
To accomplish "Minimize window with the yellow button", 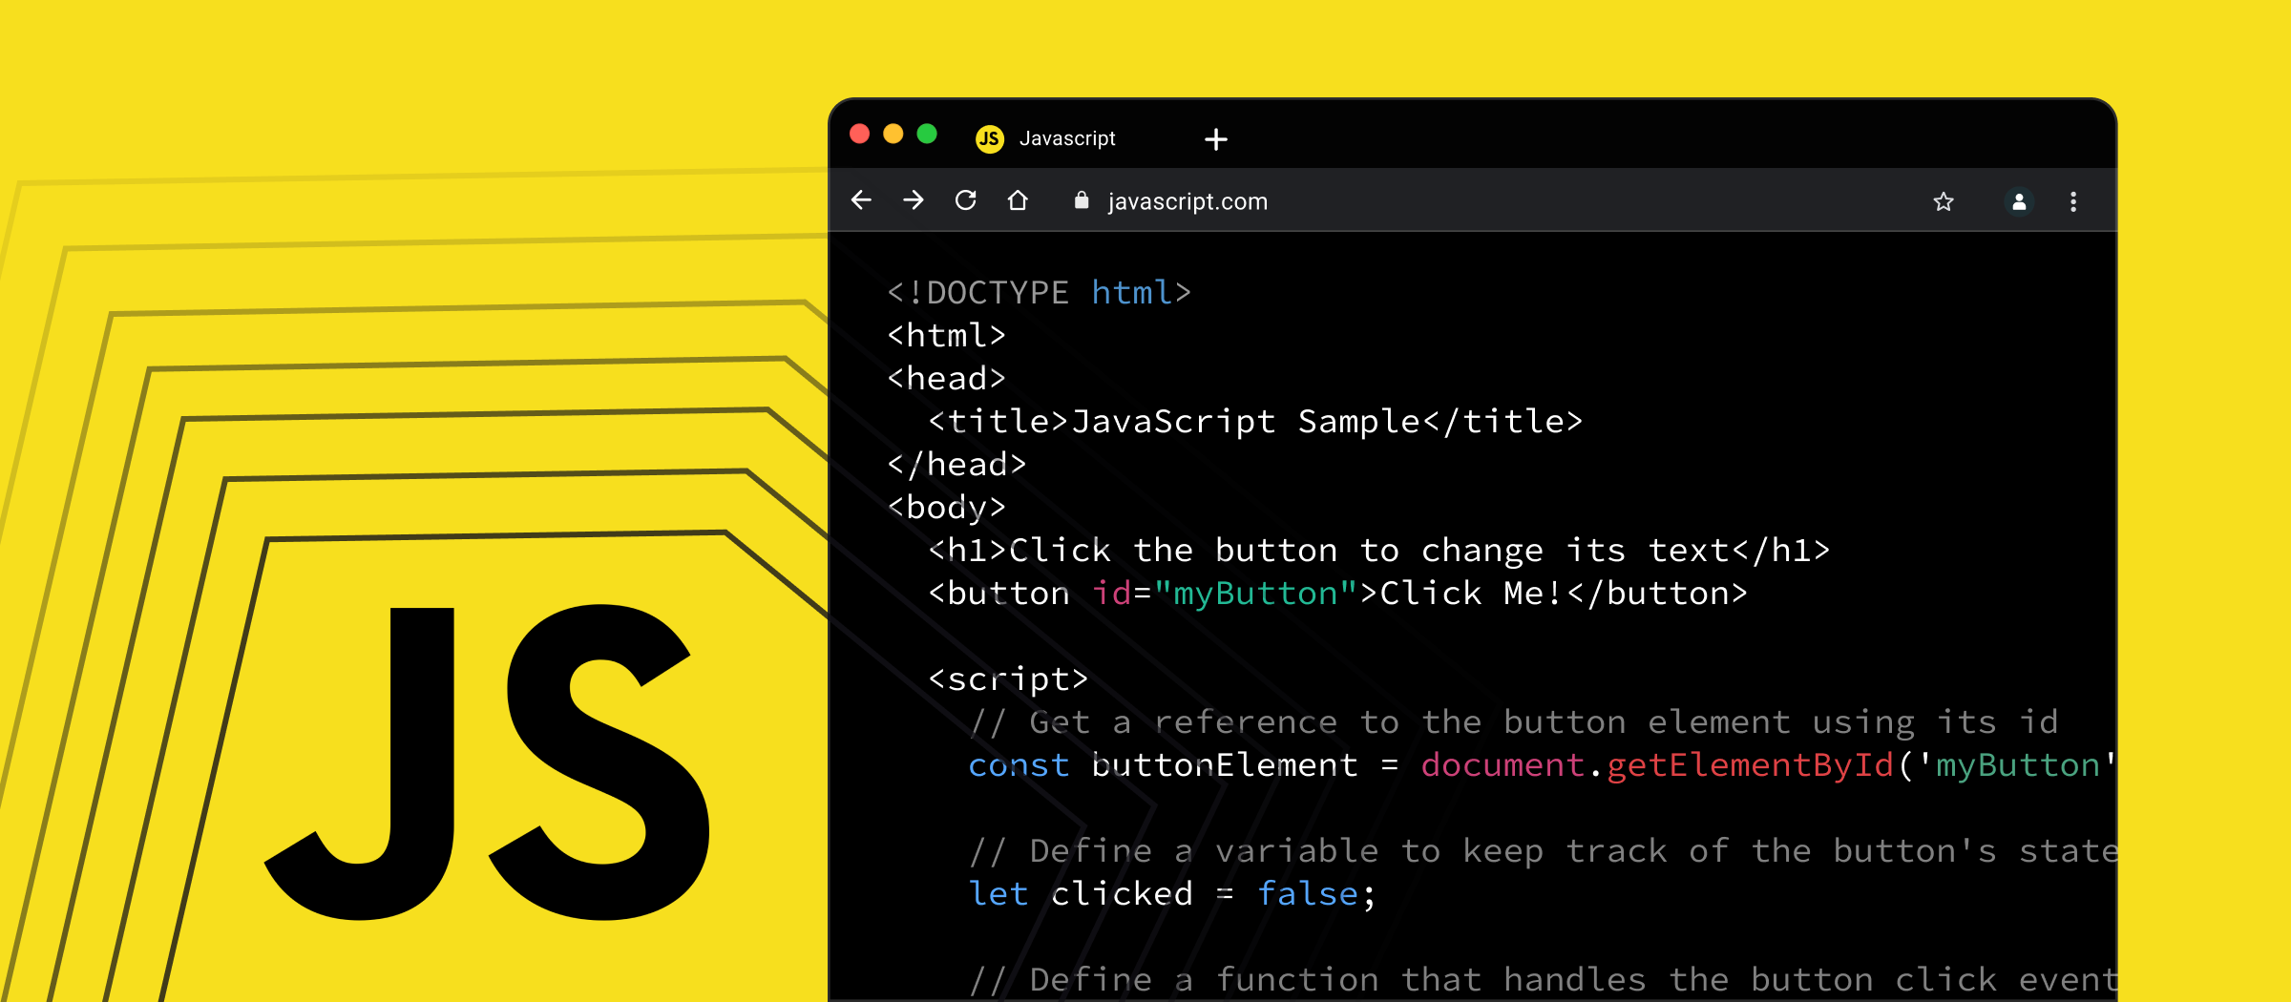I will (893, 134).
